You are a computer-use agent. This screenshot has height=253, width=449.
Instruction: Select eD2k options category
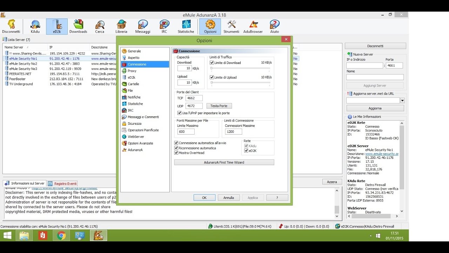pyautogui.click(x=131, y=77)
